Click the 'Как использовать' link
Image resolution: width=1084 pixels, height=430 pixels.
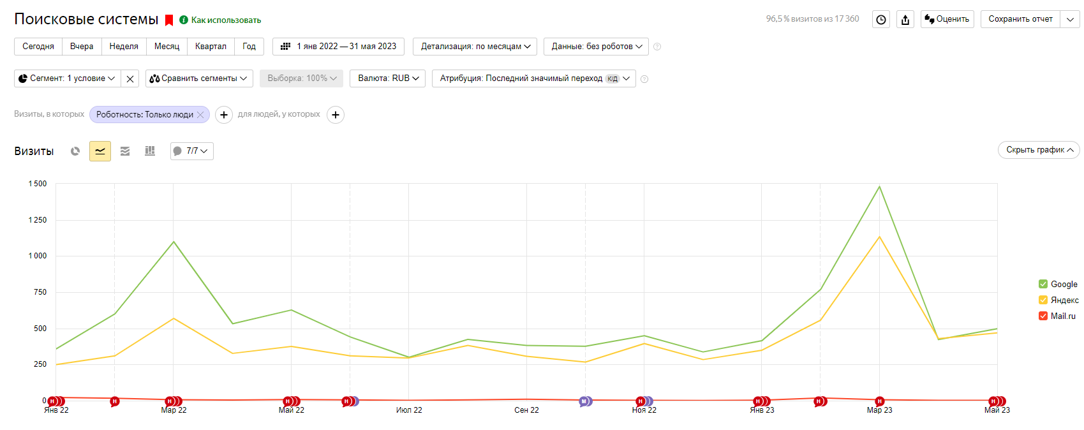226,20
